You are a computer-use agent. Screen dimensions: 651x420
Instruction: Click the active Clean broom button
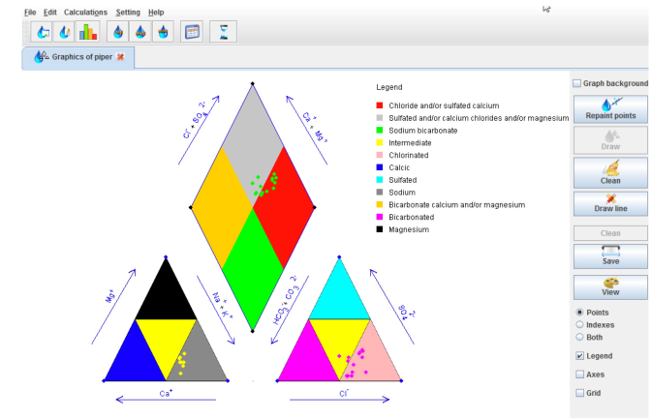pos(609,171)
